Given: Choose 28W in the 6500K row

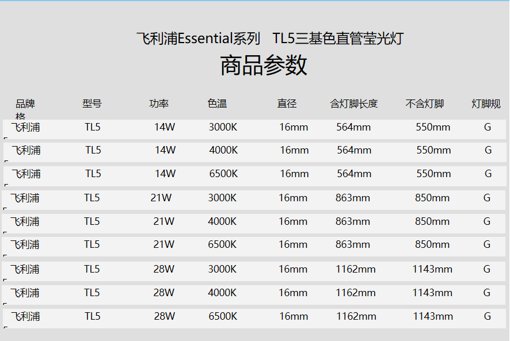Looking at the screenshot, I should click(165, 316).
